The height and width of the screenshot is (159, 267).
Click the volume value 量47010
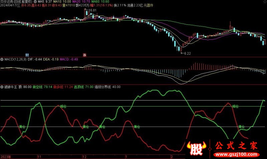click(x=68, y=5)
